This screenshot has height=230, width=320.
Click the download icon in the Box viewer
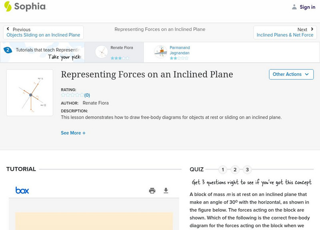point(166,190)
